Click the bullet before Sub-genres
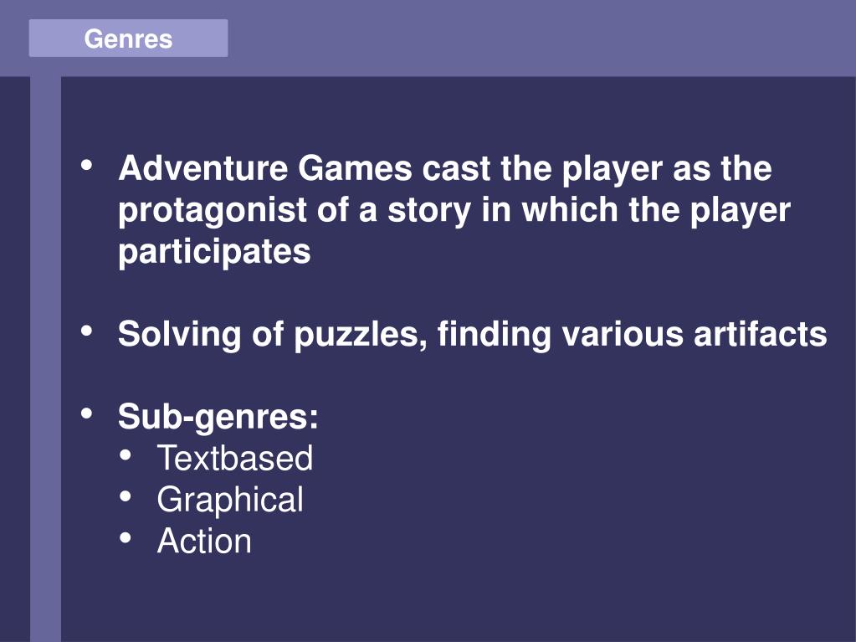The image size is (856, 642). pos(86,413)
